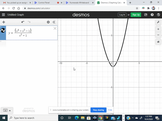Open the Windows notification center
This screenshot has width=162, height=121.
tap(157, 118)
